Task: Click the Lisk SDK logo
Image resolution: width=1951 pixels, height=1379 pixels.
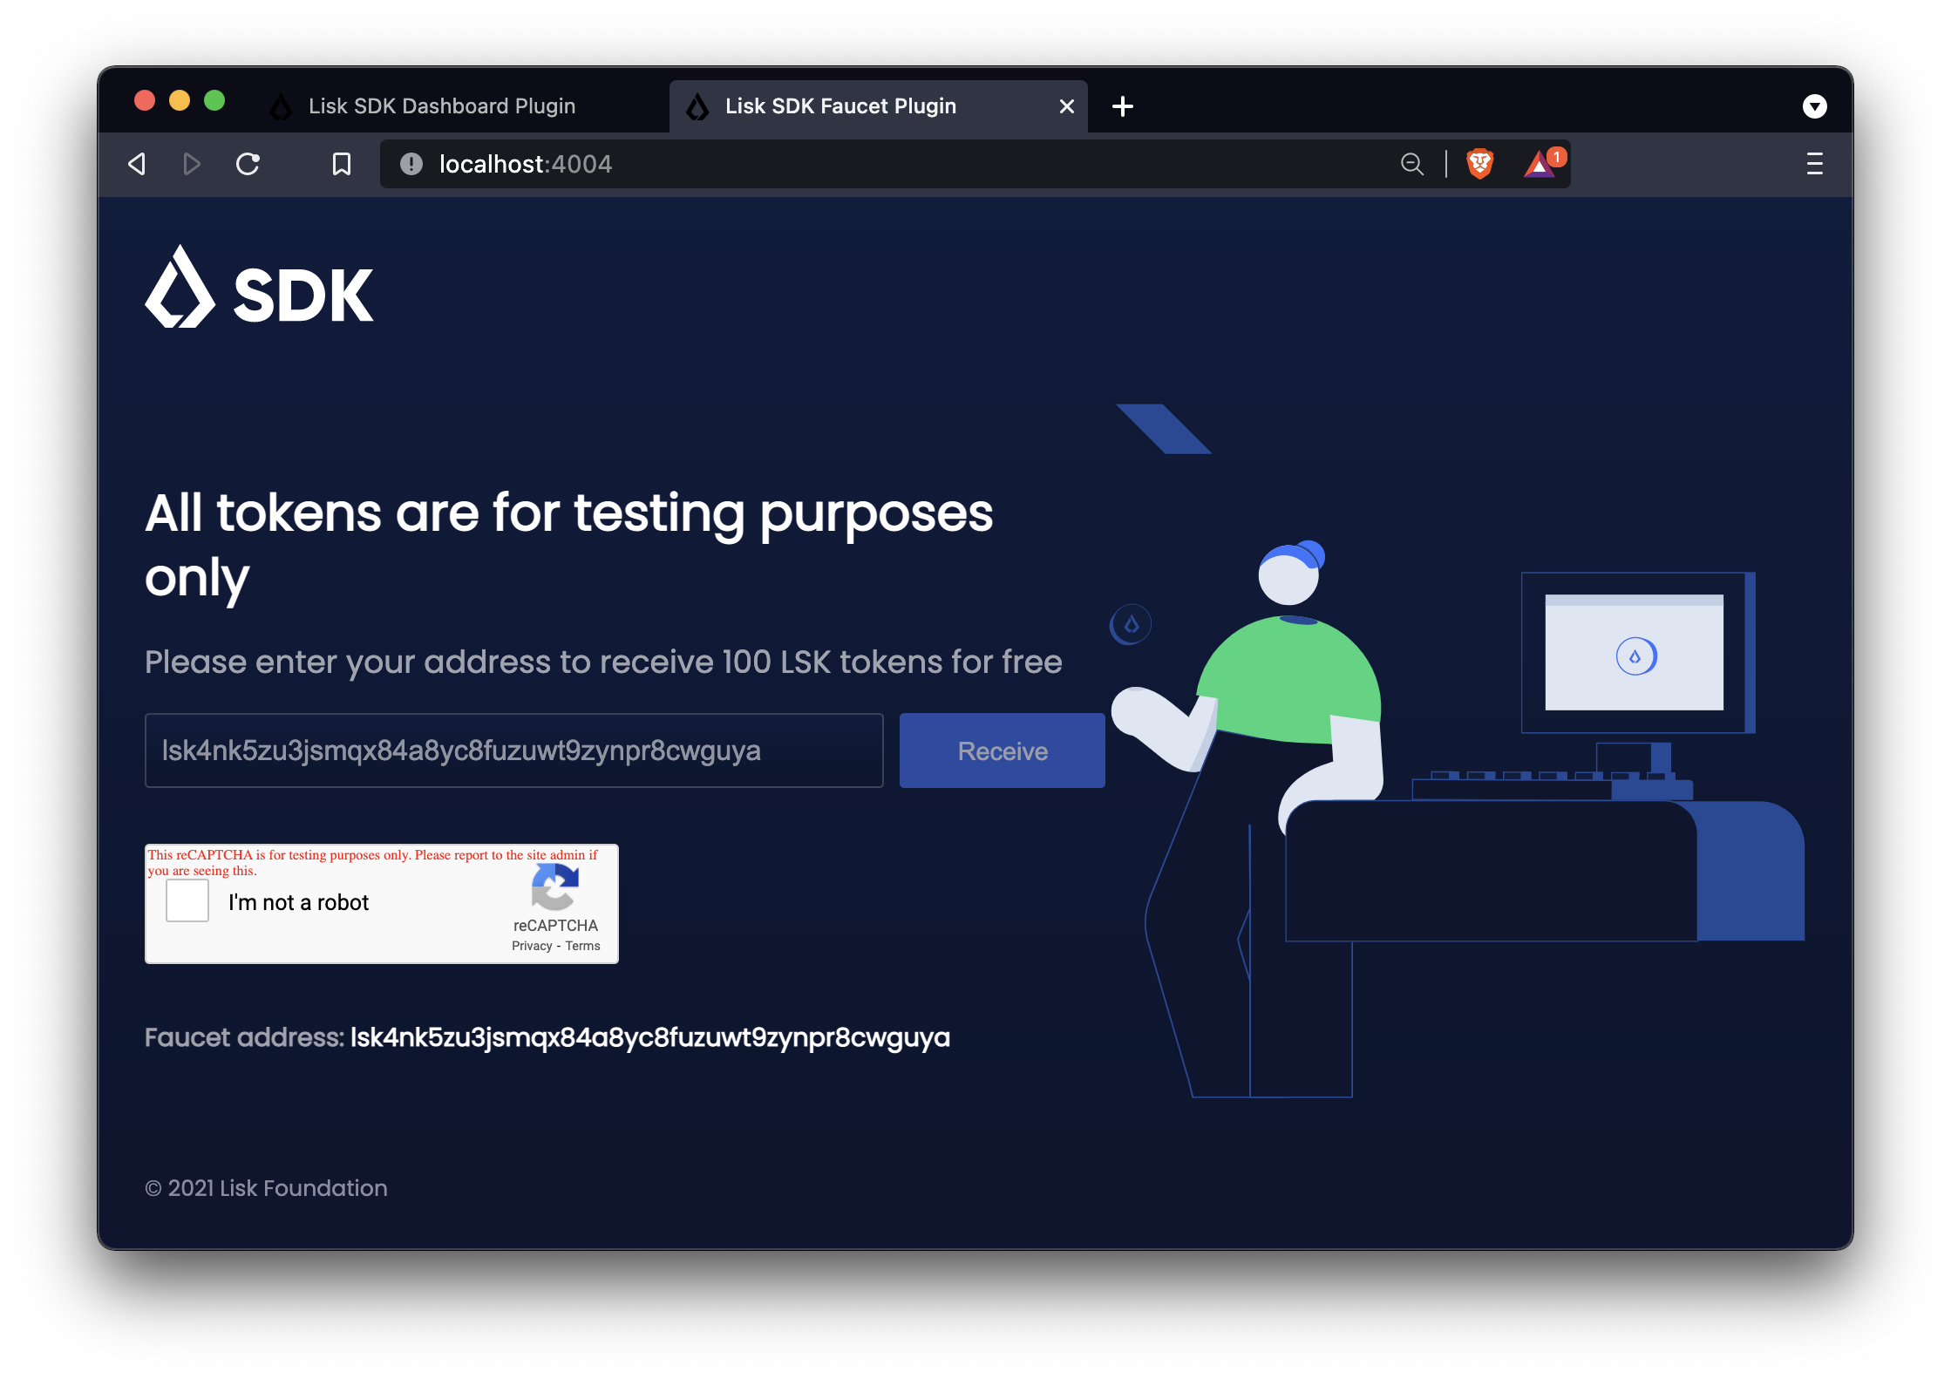Action: pos(259,288)
